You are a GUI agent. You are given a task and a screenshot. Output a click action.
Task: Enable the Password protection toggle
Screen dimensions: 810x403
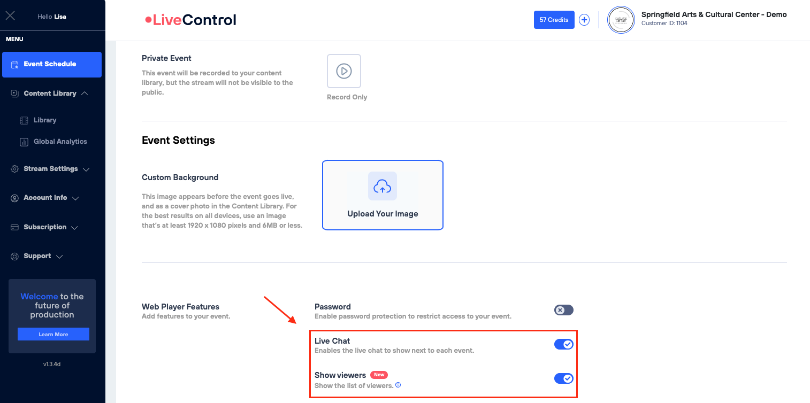(x=563, y=310)
